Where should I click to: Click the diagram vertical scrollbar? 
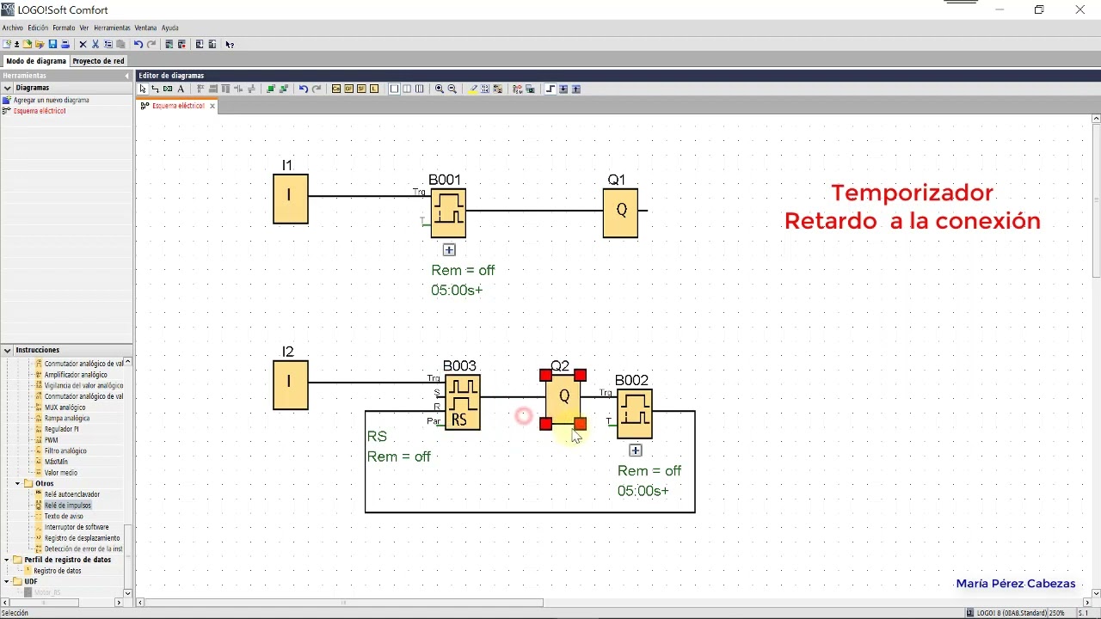pos(1096,200)
